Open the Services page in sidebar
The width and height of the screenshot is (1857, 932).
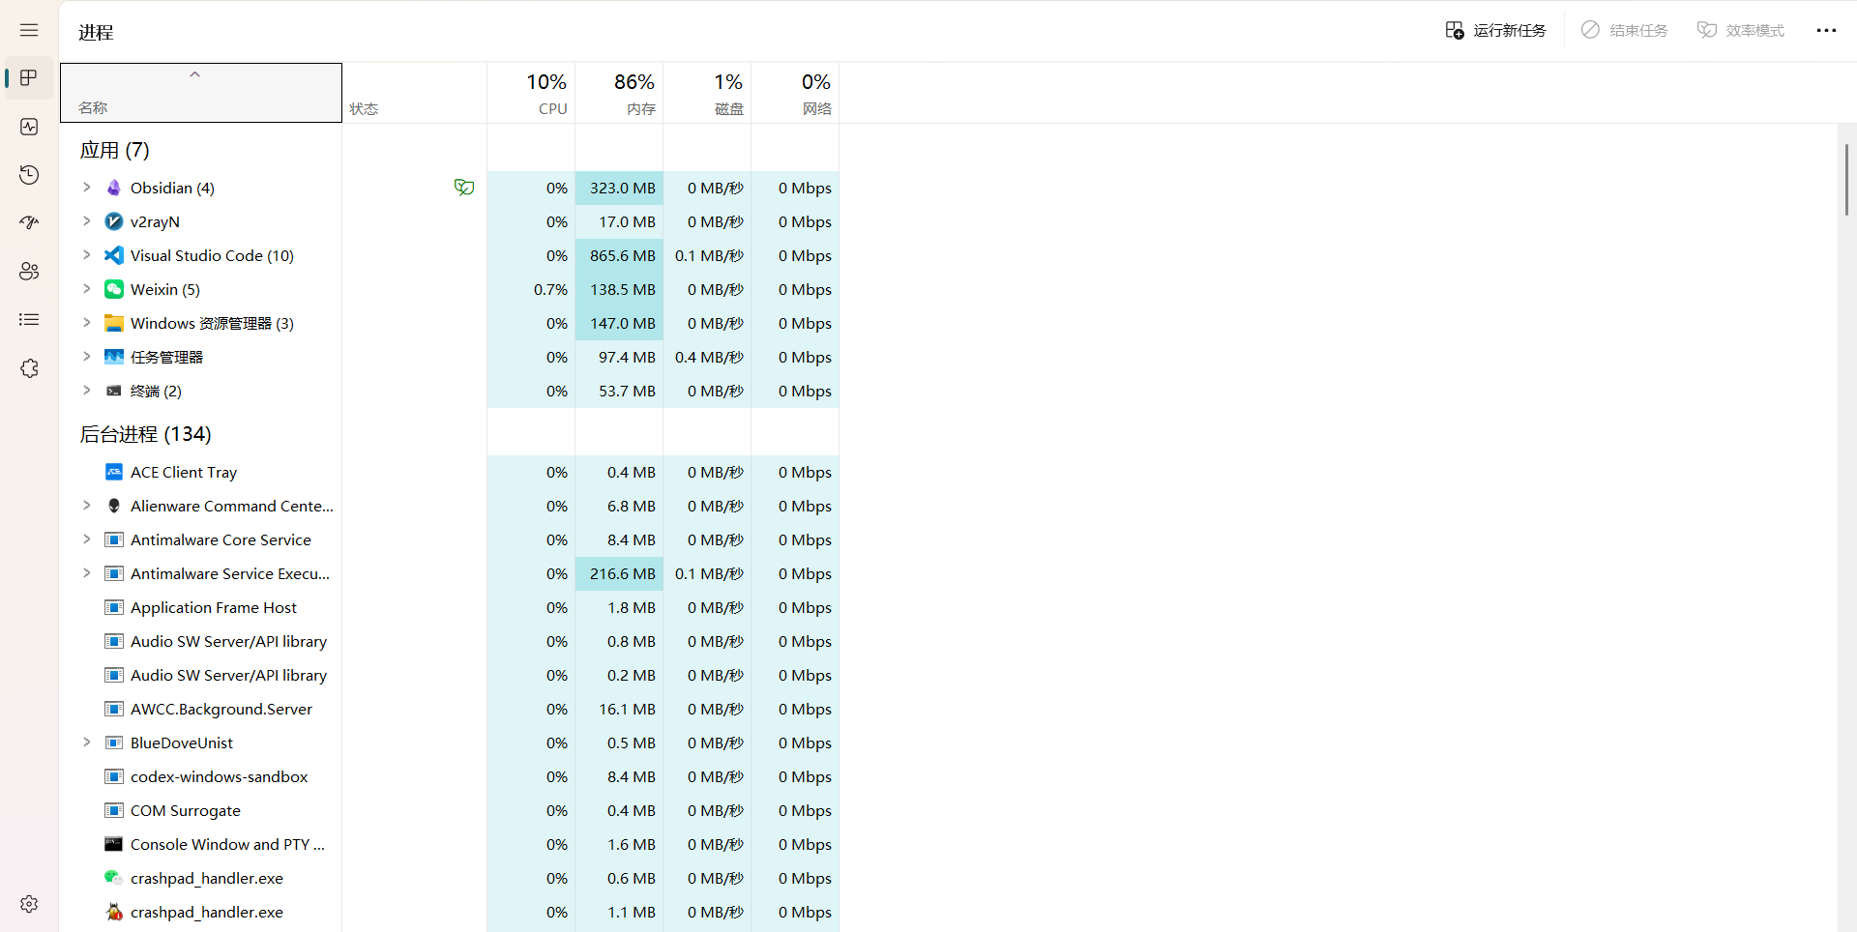(29, 368)
